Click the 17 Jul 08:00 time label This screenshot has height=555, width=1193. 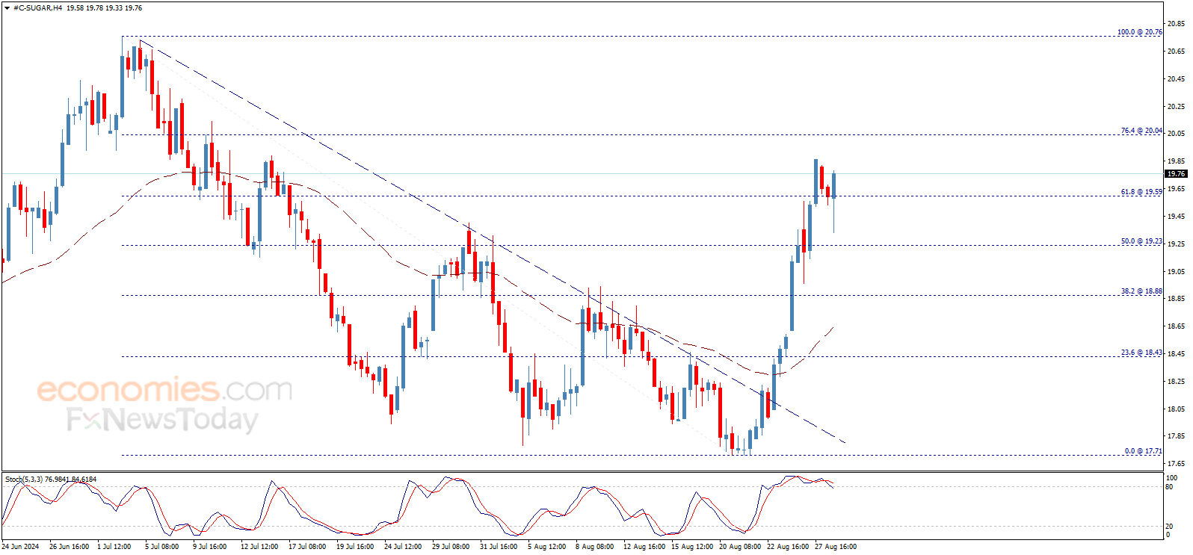coord(307,547)
